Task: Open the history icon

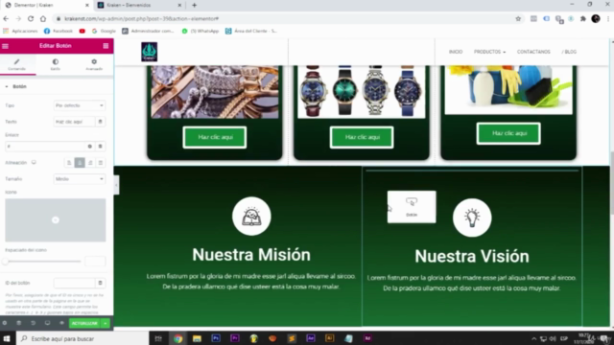Action: tap(34, 323)
